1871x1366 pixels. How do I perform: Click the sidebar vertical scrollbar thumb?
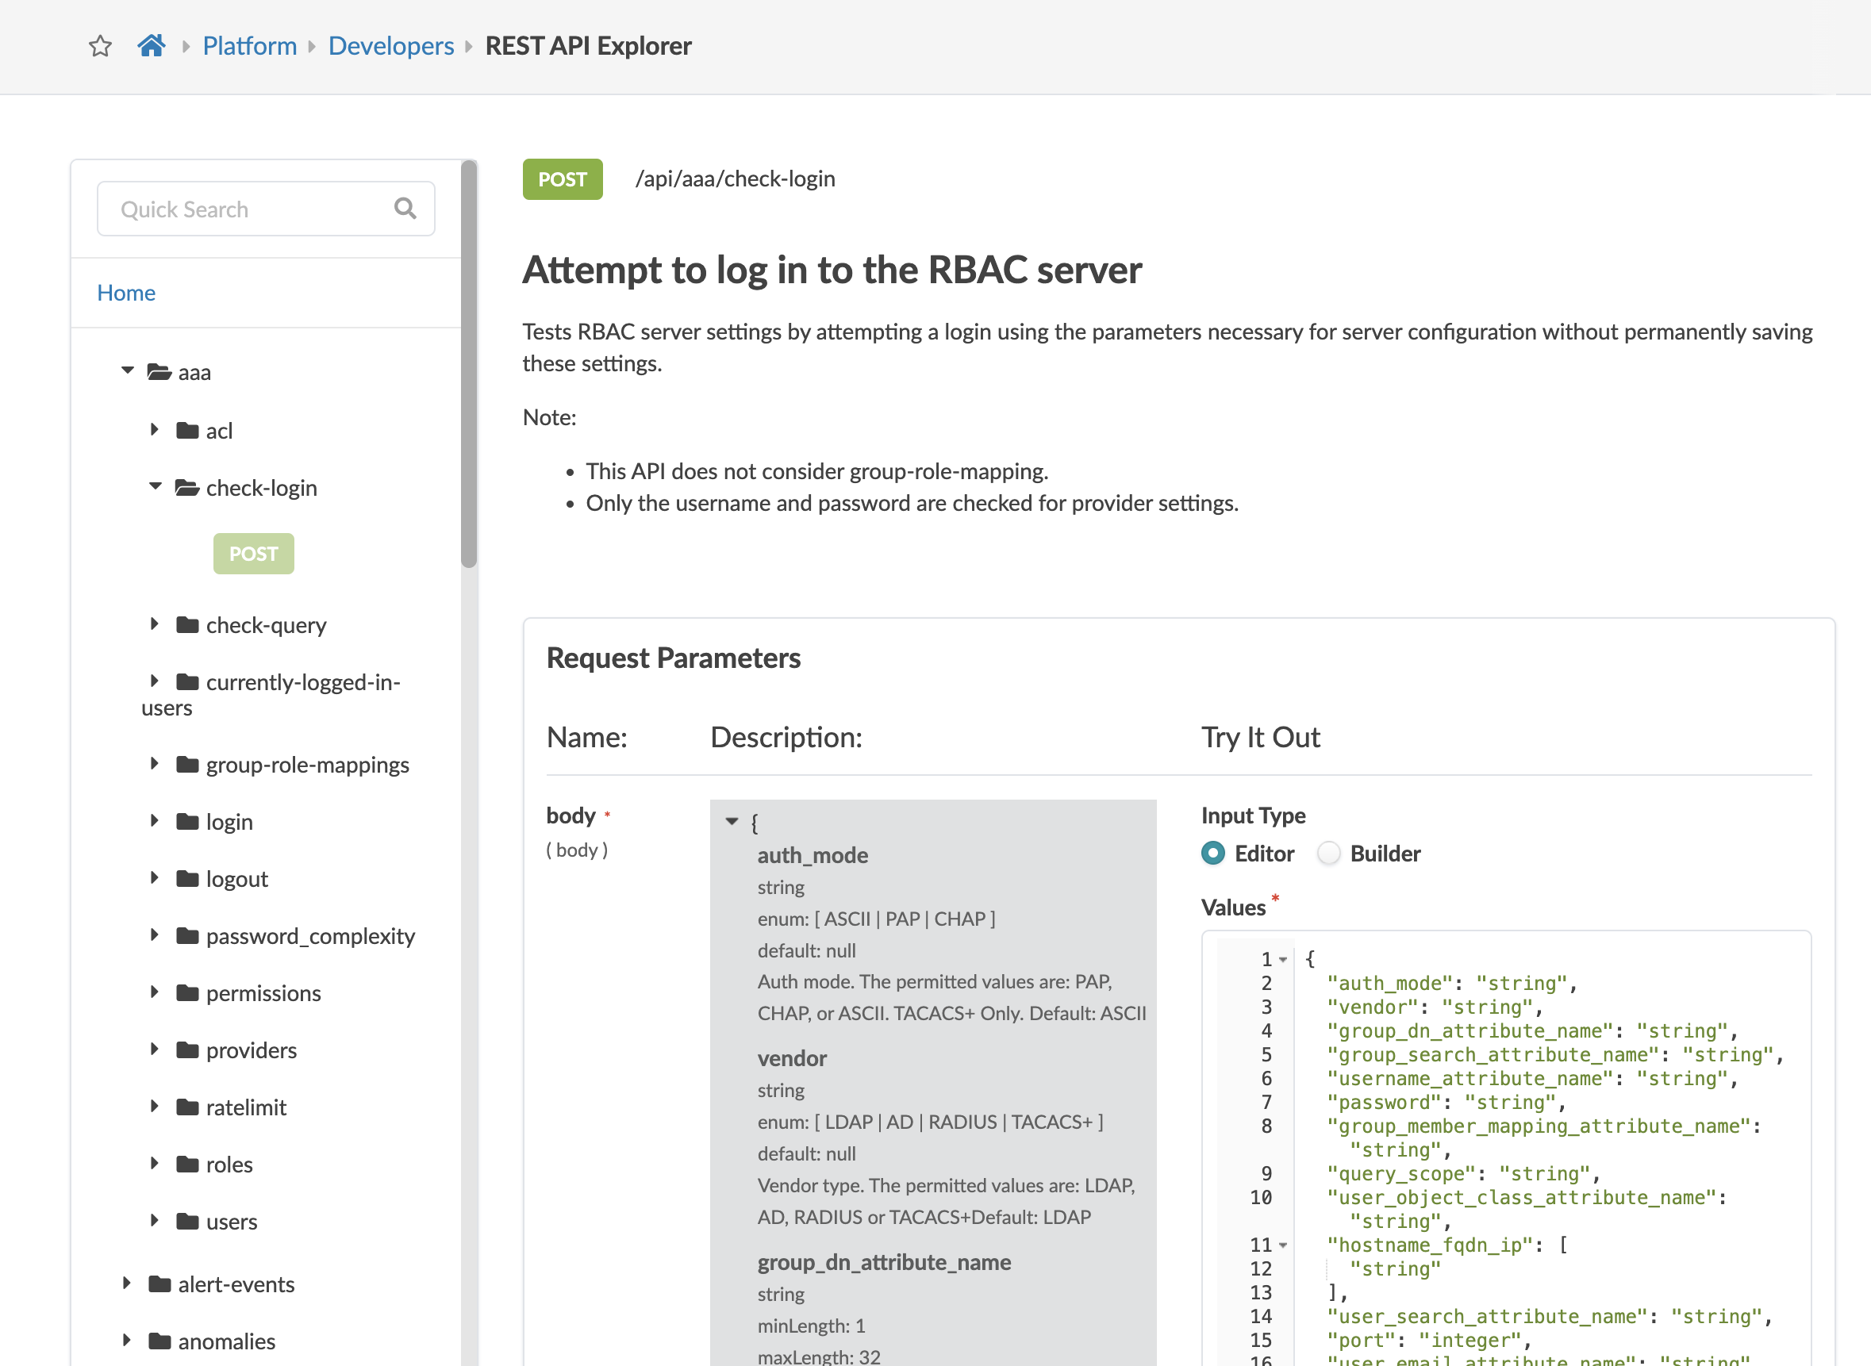[x=469, y=364]
